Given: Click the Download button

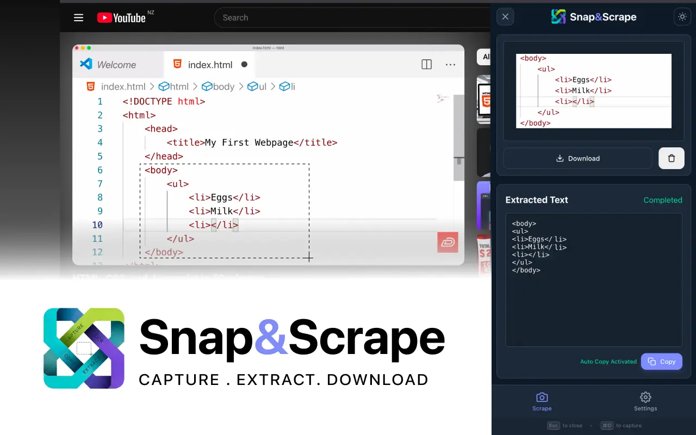Looking at the screenshot, I should 577,158.
